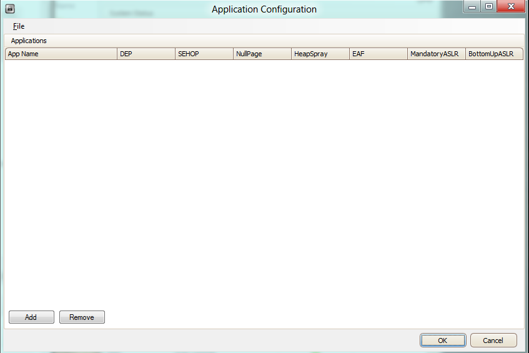Cancel the Application Configuration dialog
This screenshot has height=353, width=529.
pos(493,340)
